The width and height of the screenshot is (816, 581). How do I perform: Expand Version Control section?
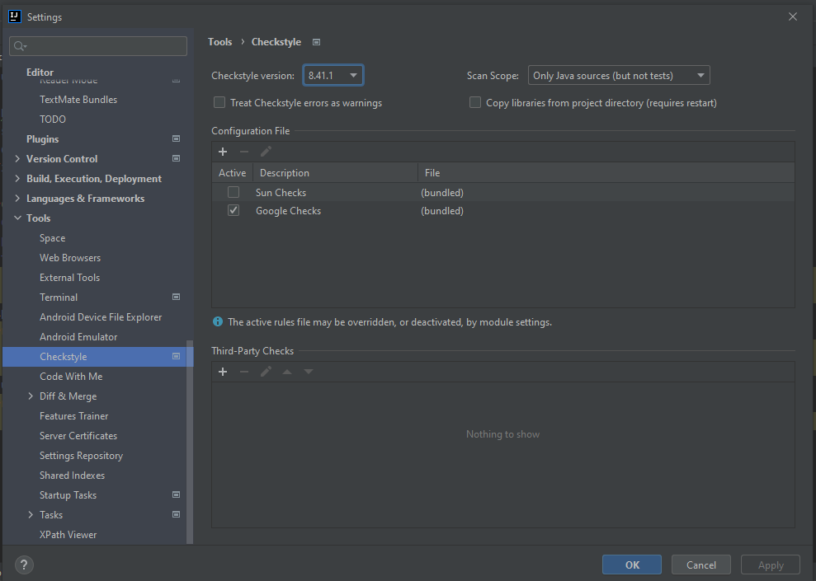pyautogui.click(x=17, y=158)
